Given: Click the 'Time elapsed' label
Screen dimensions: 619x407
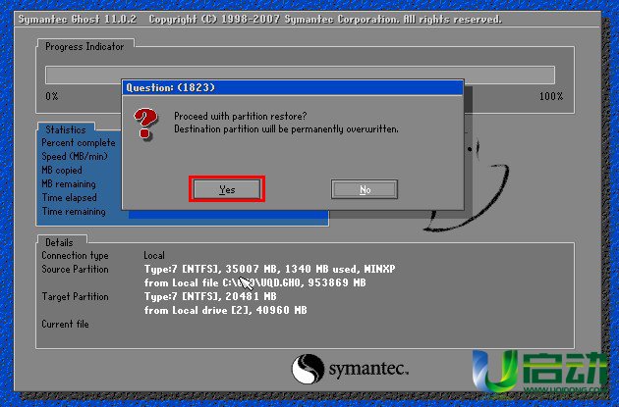Looking at the screenshot, I should pos(69,197).
